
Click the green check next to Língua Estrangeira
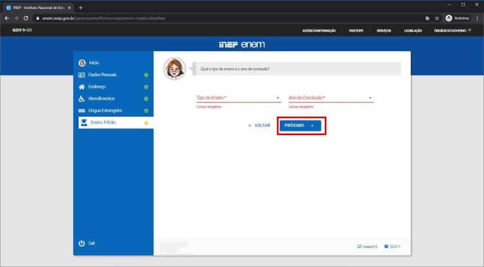tap(146, 110)
